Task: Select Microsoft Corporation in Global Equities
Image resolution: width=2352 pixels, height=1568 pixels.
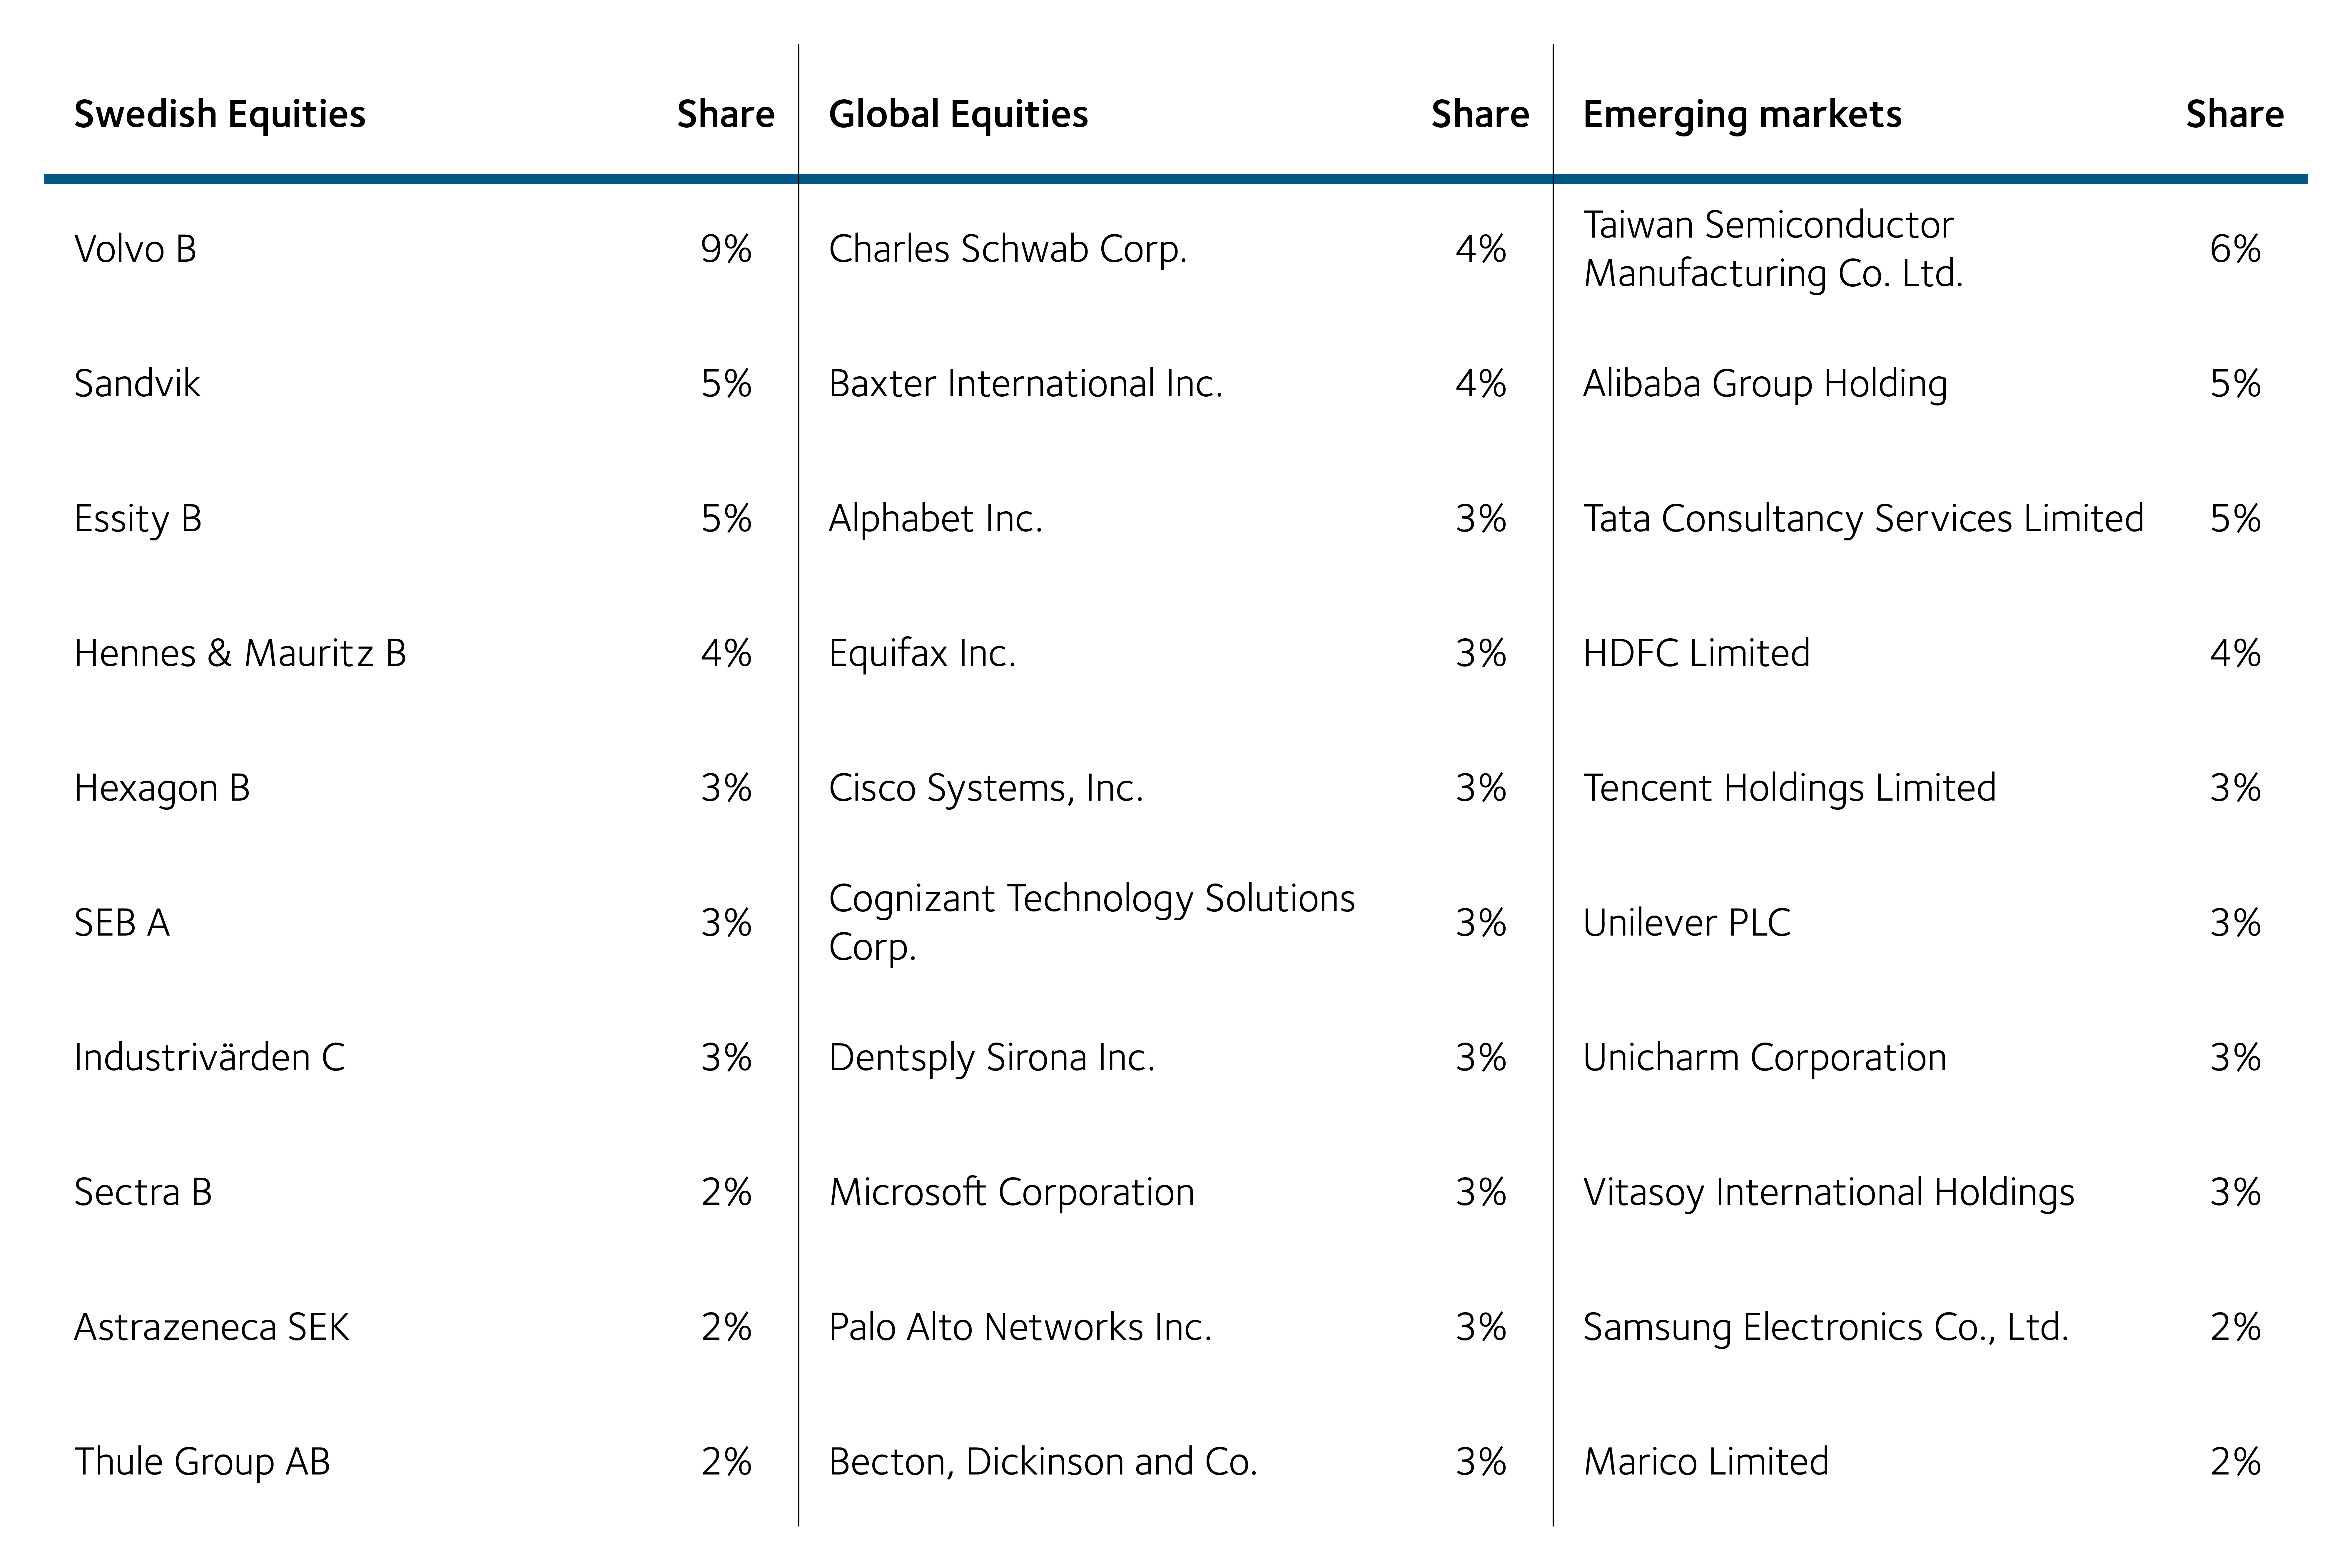Action: [x=1011, y=1192]
